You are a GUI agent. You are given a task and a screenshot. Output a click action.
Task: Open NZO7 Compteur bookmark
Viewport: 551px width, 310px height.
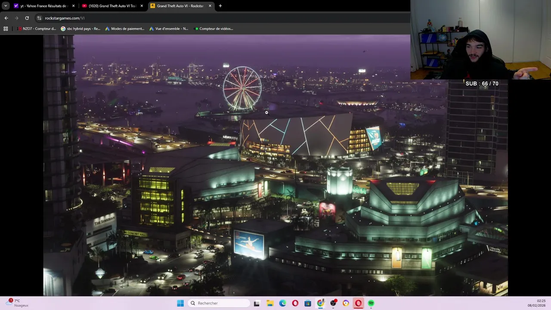(x=37, y=29)
